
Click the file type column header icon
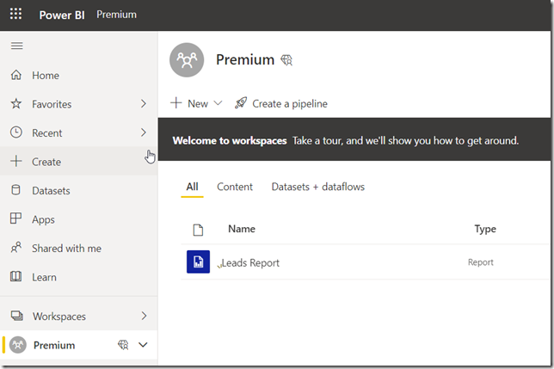198,230
